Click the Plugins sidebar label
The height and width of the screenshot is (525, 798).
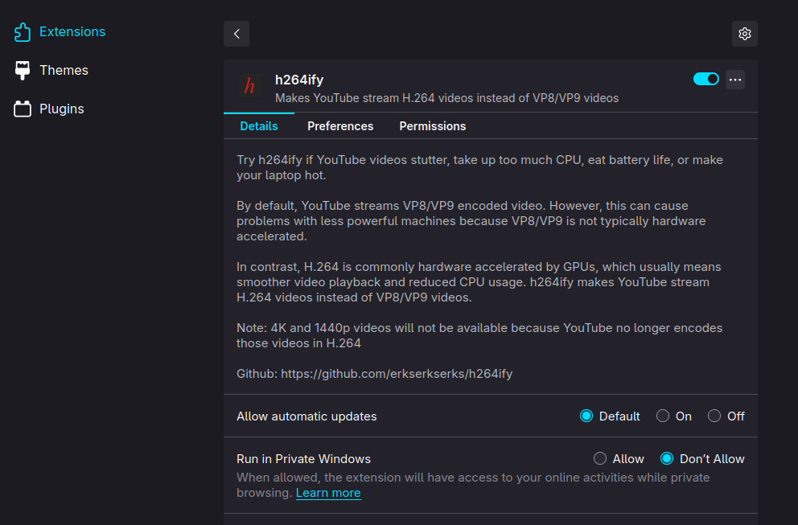62,109
